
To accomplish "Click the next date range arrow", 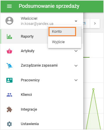I will point(95,23).
